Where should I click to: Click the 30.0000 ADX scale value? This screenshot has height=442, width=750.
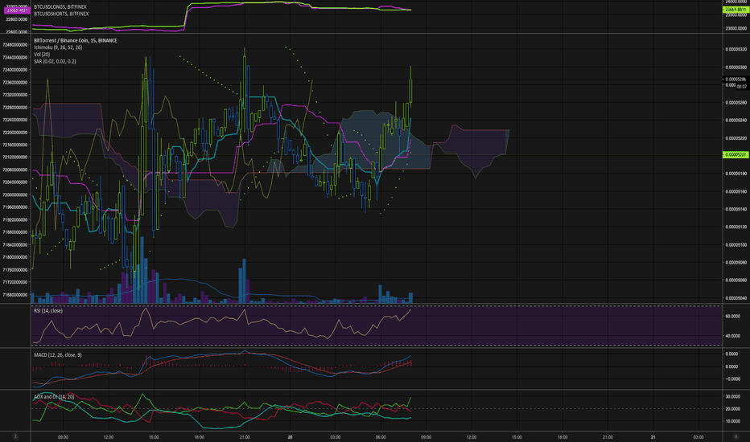coord(733,397)
